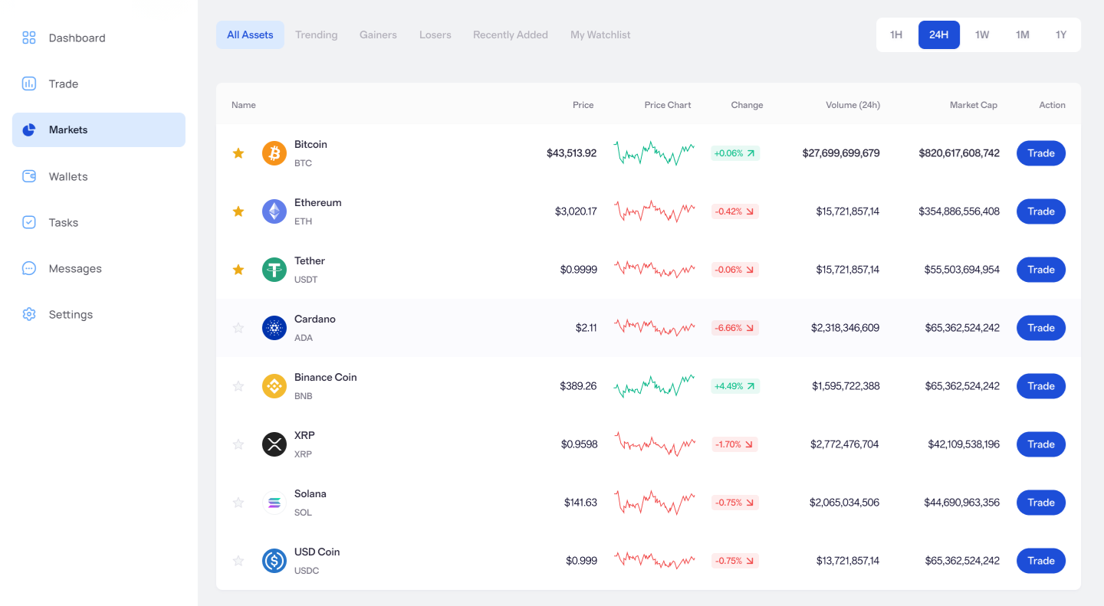This screenshot has height=606, width=1104.
Task: Sort by Market Cap column header
Action: coord(973,105)
